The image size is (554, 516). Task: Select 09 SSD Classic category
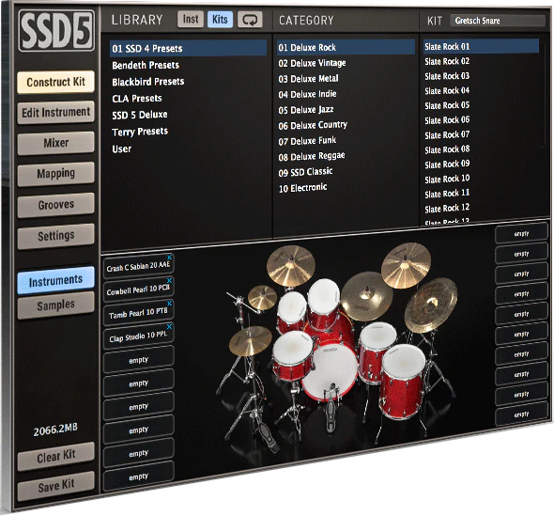pos(305,172)
